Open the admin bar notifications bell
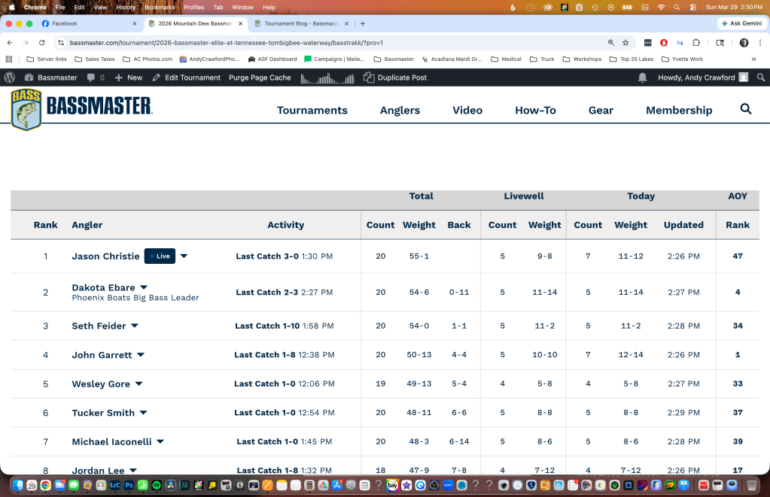 tap(642, 77)
